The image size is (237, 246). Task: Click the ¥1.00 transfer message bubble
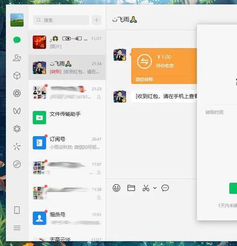coord(164,66)
